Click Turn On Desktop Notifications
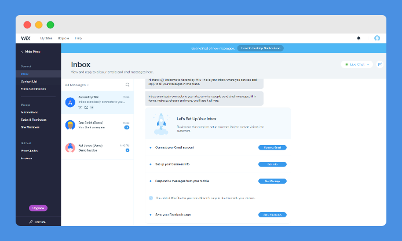This screenshot has height=241, width=402. [x=260, y=48]
